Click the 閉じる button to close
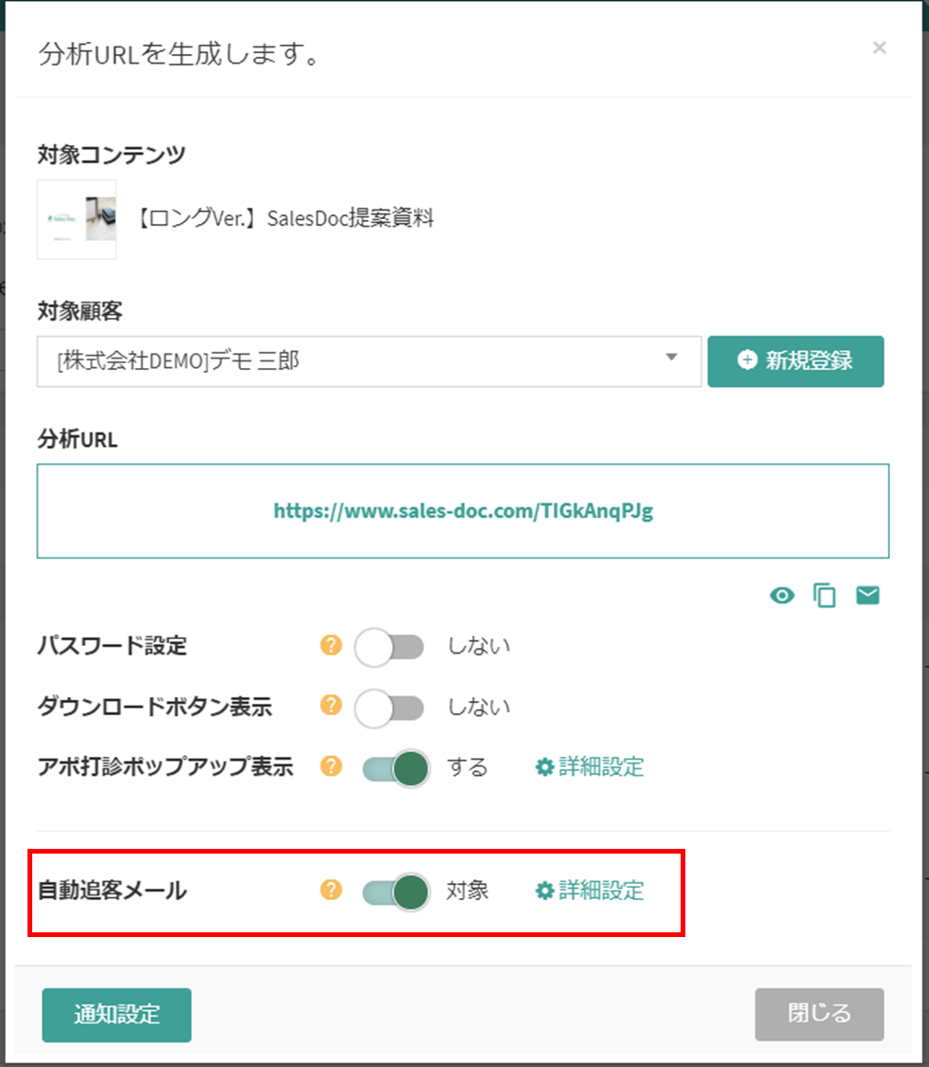 (x=819, y=1014)
